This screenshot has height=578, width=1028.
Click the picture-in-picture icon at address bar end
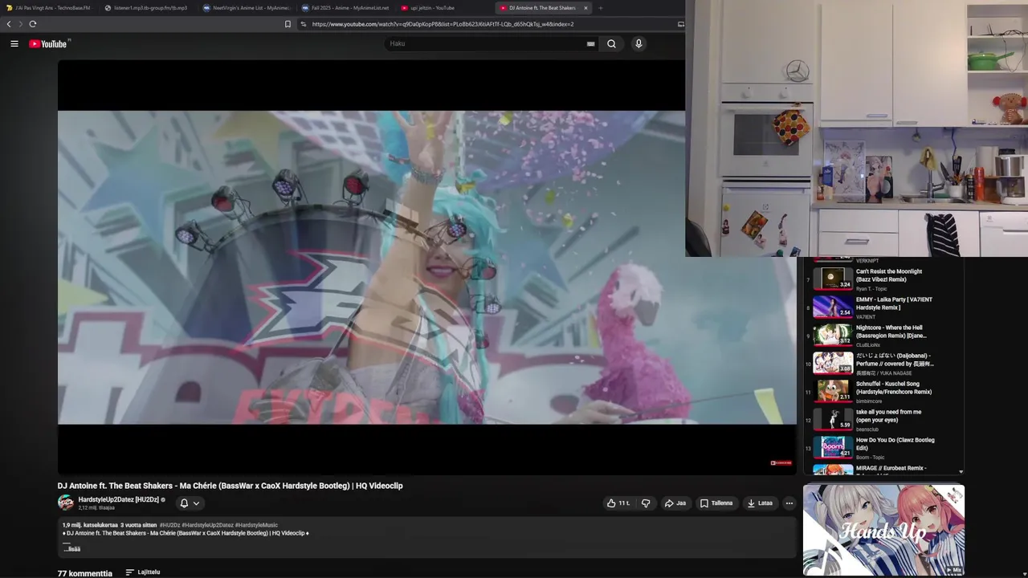tap(681, 24)
